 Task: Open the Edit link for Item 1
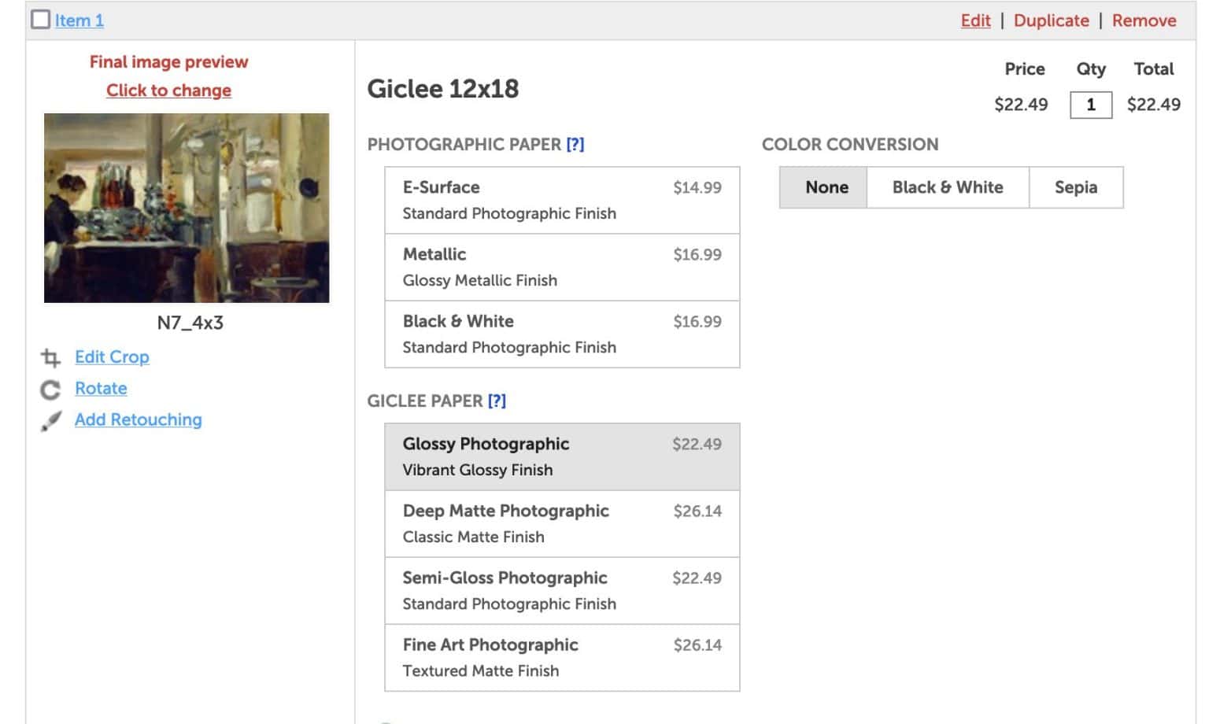point(975,20)
